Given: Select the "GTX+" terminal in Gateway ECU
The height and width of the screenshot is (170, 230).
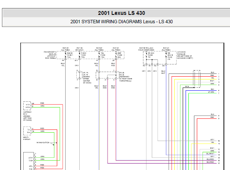Looking at the screenshot, I should (x=28, y=107).
